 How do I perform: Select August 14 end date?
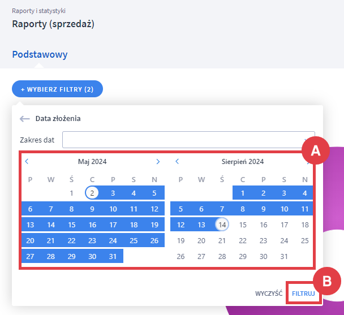[222, 225]
